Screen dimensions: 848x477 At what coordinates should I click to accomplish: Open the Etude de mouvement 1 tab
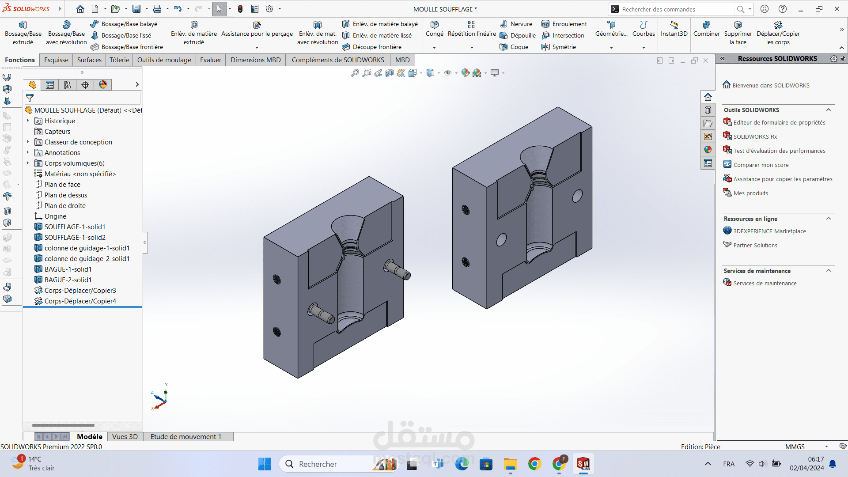(186, 436)
